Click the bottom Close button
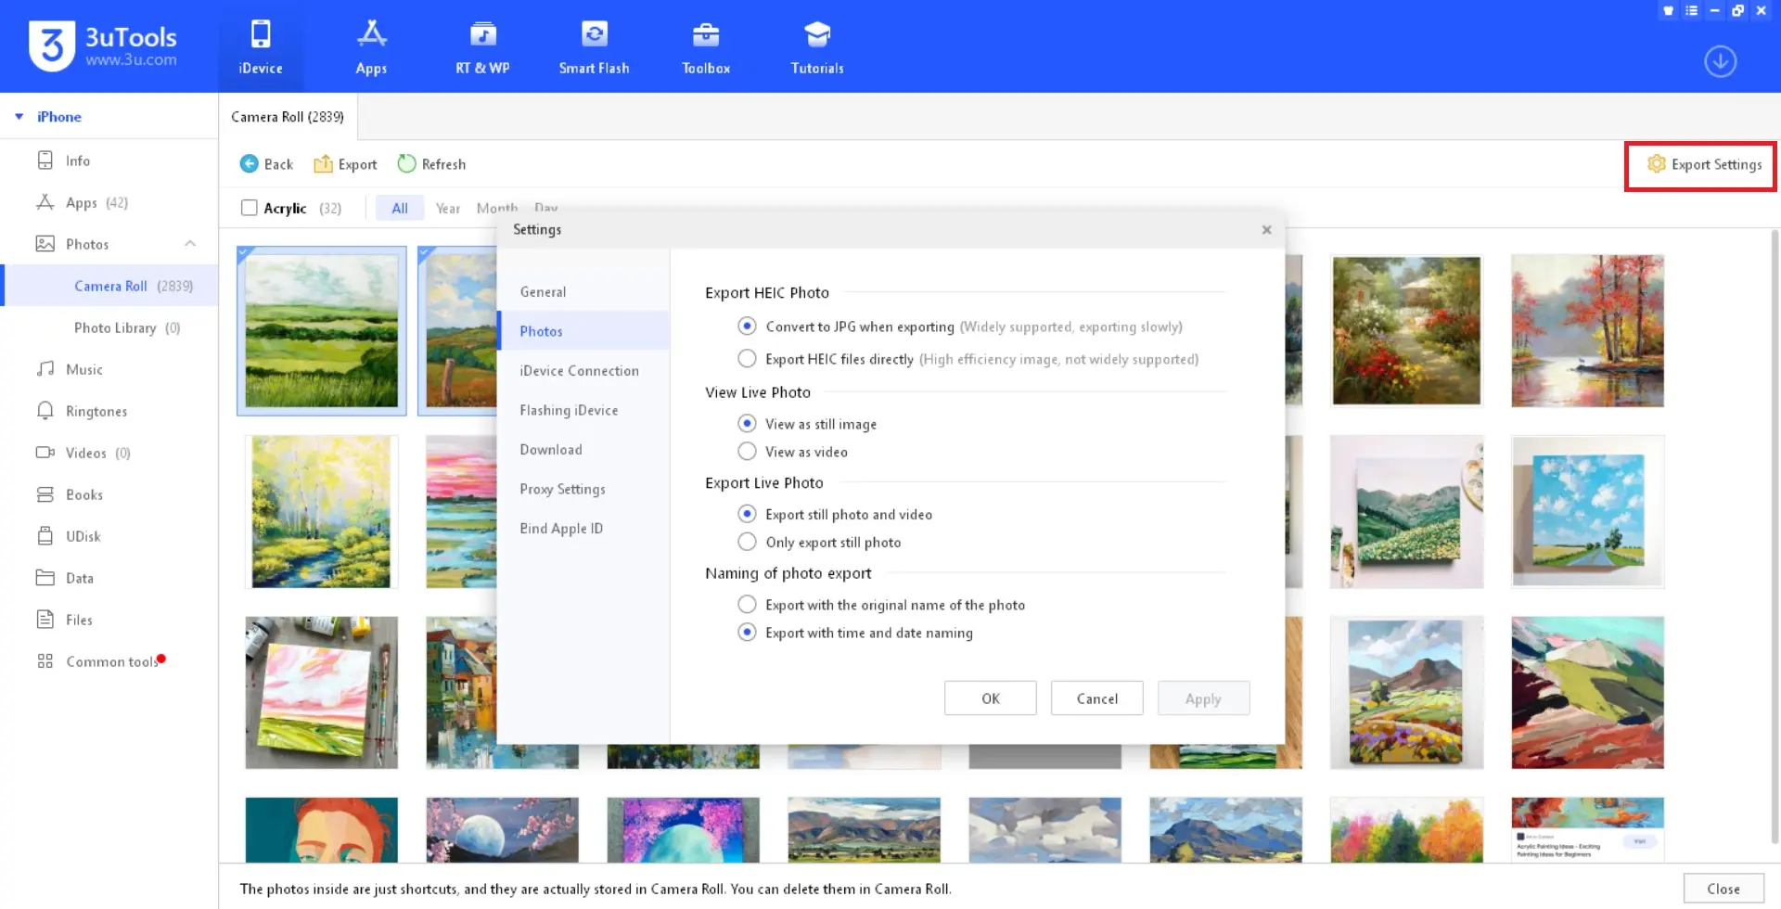This screenshot has width=1781, height=909. (x=1723, y=889)
